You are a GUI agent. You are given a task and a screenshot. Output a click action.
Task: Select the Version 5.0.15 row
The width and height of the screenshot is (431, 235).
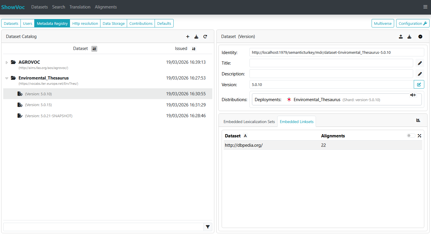point(108,105)
